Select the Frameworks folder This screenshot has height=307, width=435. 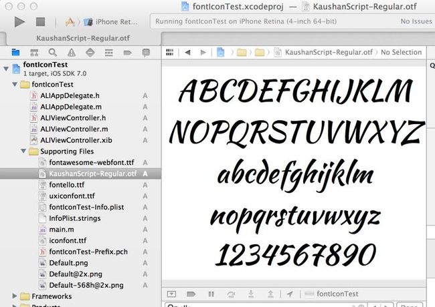tap(52, 296)
